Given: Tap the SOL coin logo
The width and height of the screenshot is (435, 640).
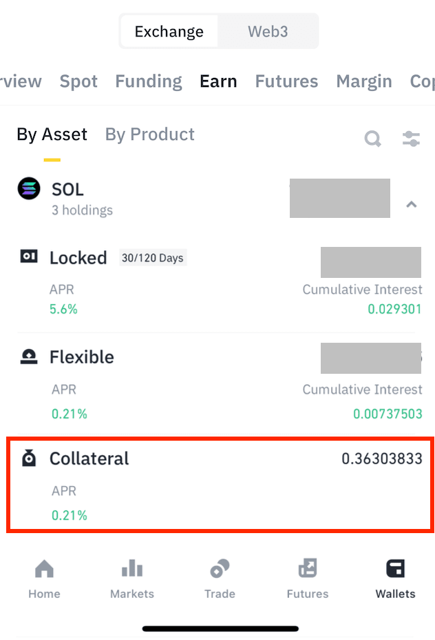Looking at the screenshot, I should point(29,188).
